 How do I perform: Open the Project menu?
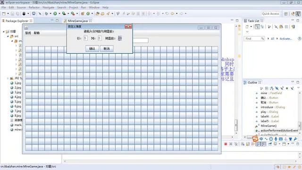pos(74,8)
